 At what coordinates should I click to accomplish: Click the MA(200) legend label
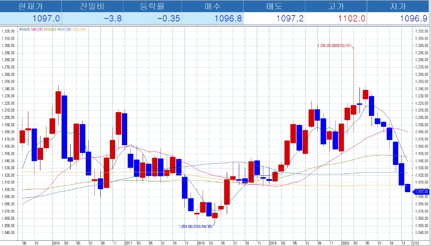(x=79, y=29)
